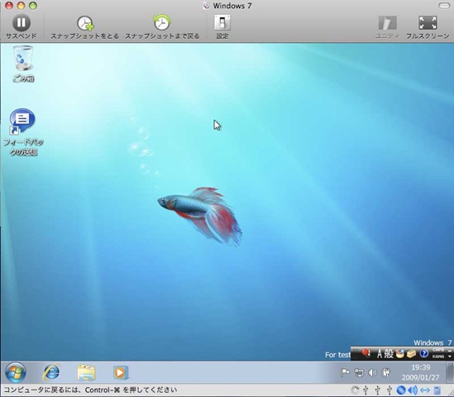Change the IME conversion mode 般

[x=389, y=353]
